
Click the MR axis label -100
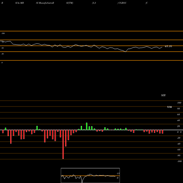[179, 161]
